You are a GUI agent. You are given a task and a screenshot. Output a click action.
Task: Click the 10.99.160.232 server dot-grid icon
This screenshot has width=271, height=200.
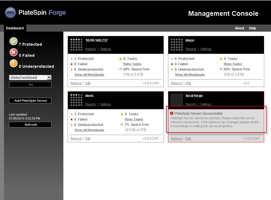(76, 45)
